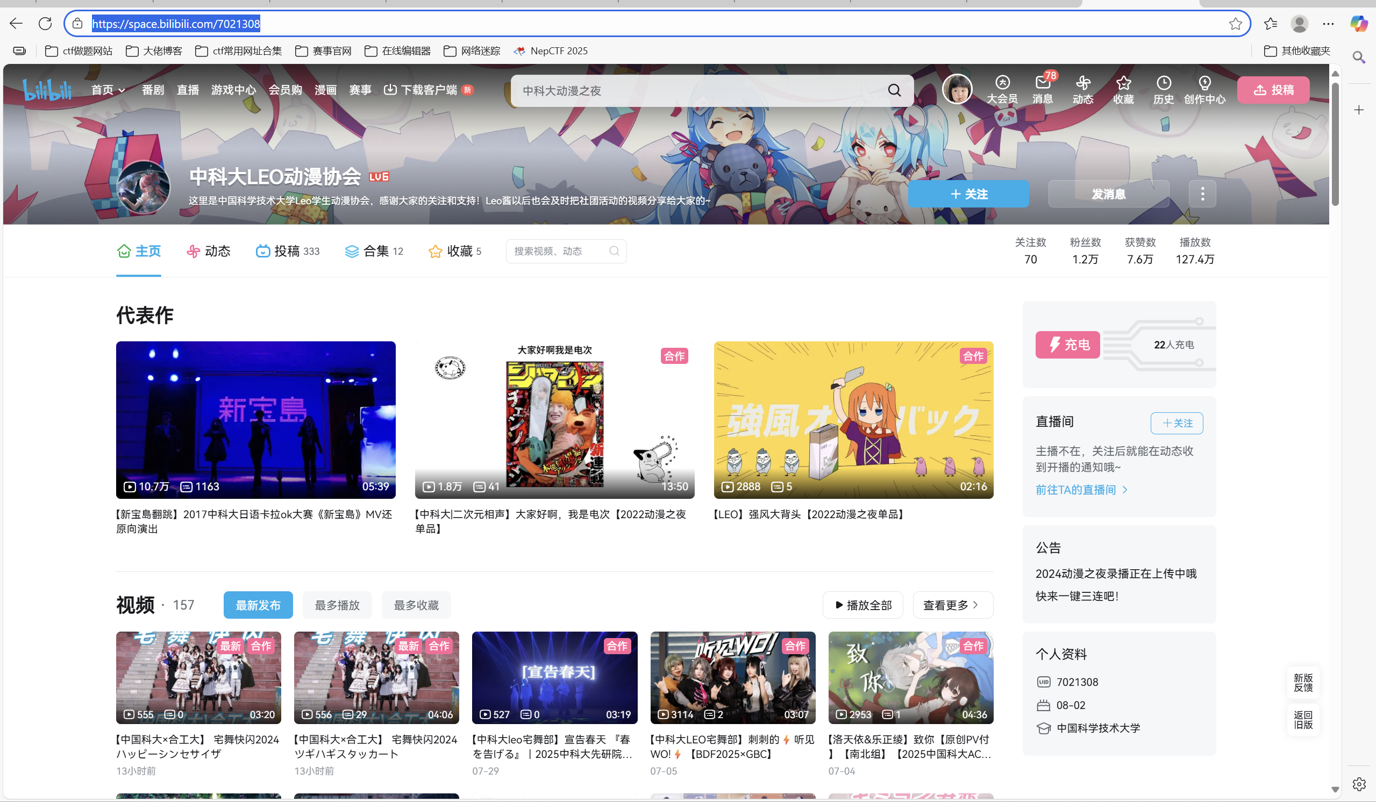Select 最多播放 video sort
1376x802 pixels.
click(337, 605)
